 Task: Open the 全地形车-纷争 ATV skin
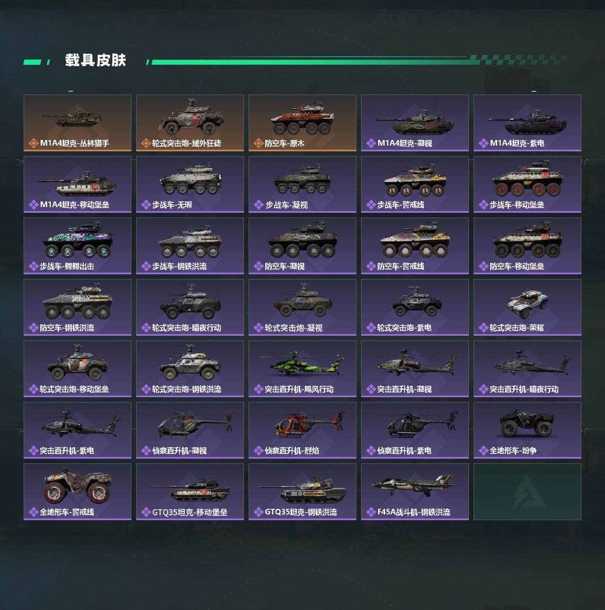[x=527, y=430]
